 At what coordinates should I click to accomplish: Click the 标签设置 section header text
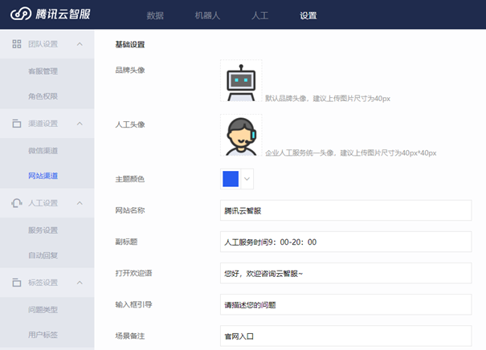click(x=43, y=283)
